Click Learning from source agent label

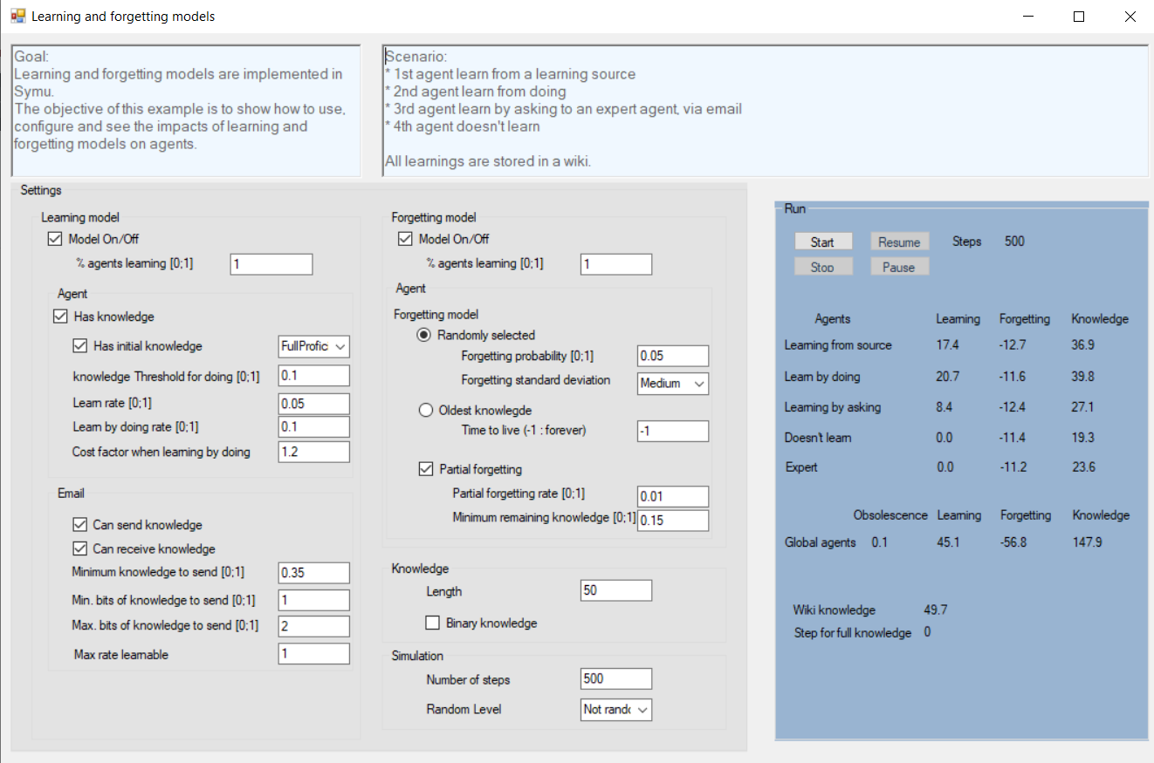click(838, 345)
